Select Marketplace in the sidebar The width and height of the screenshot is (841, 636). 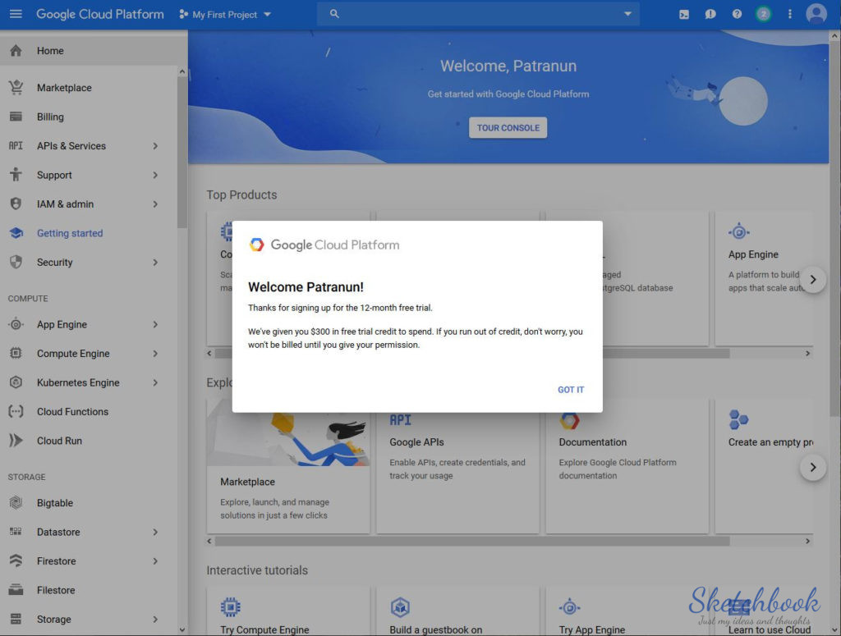pyautogui.click(x=64, y=88)
